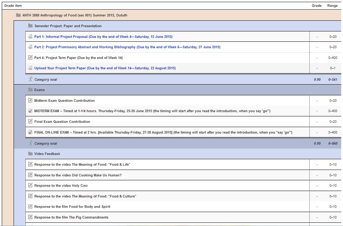This screenshot has height=226, width=343.
Task: Click the Semester Project folder icon
Action: pos(30,26)
